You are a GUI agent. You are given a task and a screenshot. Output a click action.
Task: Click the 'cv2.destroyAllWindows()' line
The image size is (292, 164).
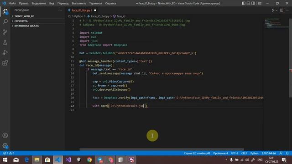pyautogui.click(x=111, y=90)
